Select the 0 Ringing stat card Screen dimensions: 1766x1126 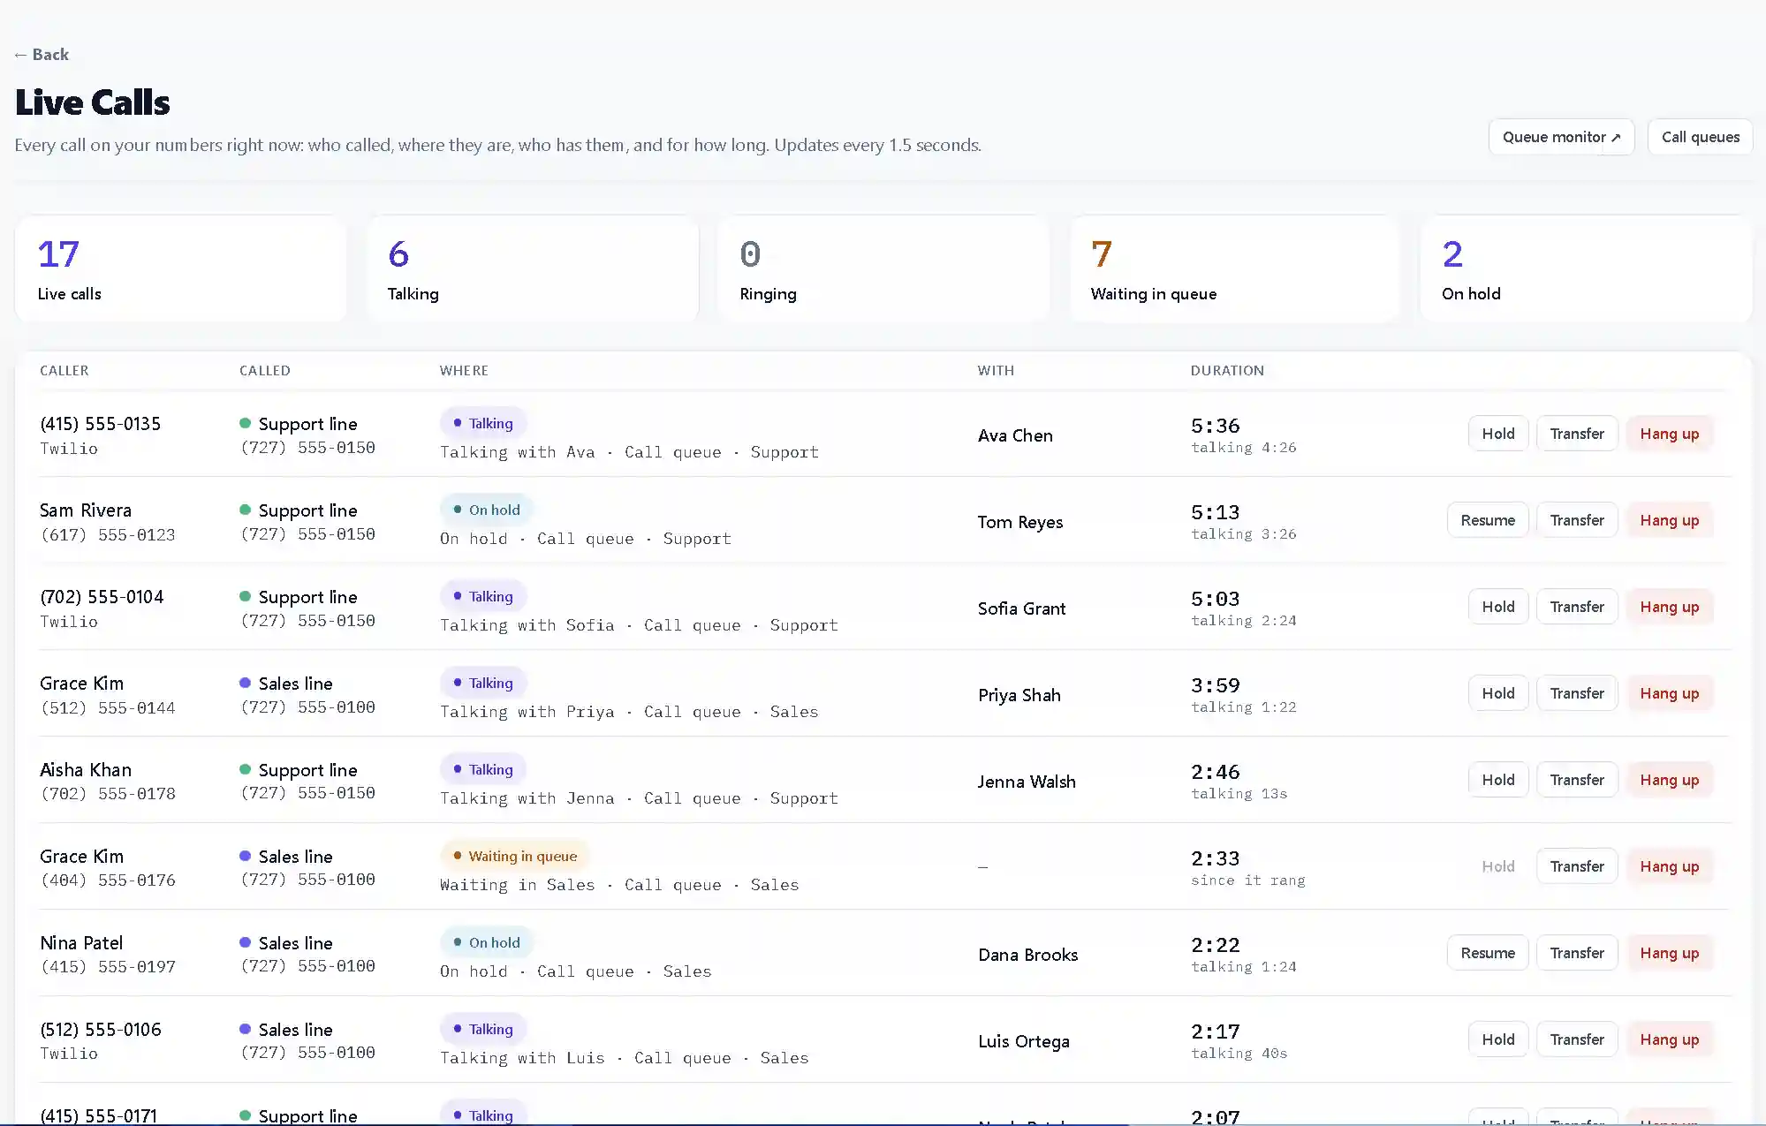(883, 268)
